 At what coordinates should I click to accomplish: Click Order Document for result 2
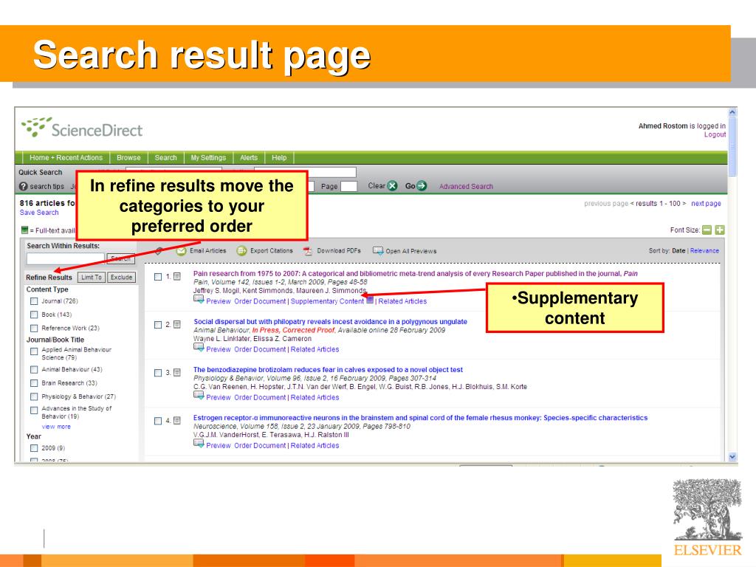pos(260,349)
